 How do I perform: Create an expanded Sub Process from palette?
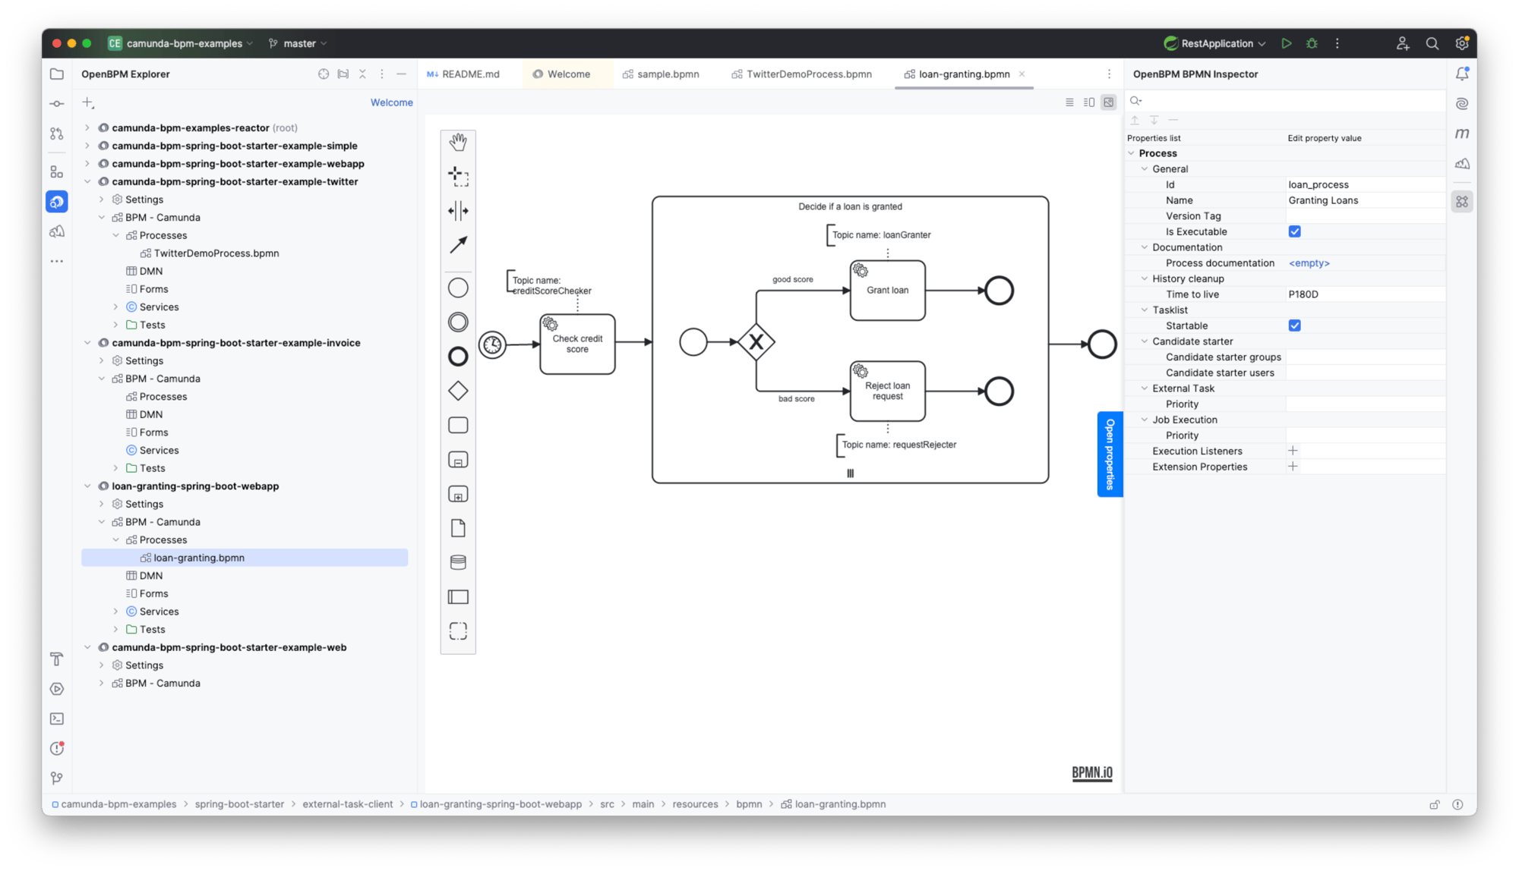(x=458, y=495)
